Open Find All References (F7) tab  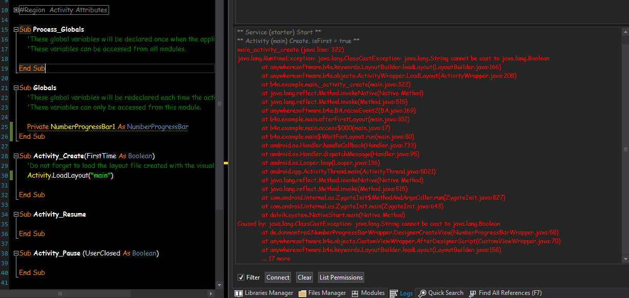coord(505,293)
